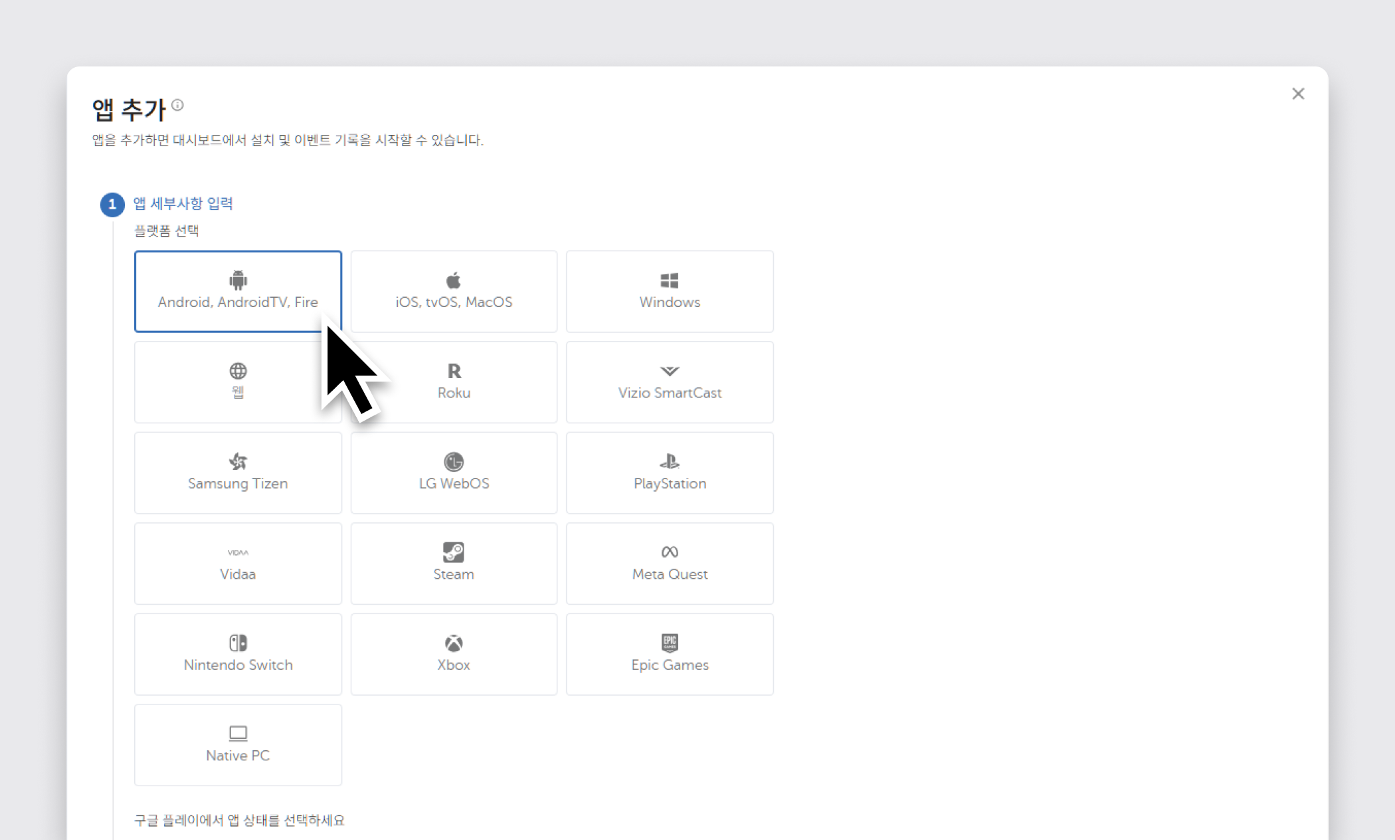Click the globe web icon

click(x=238, y=371)
